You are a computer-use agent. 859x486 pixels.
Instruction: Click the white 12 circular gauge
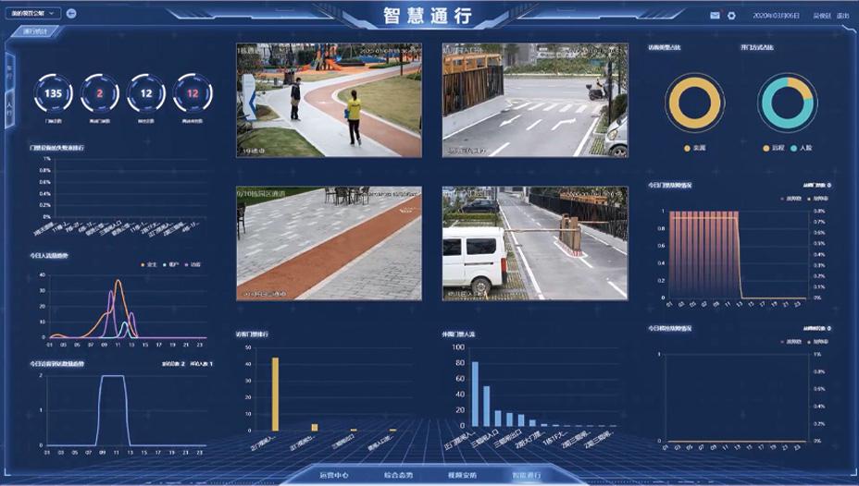pyautogui.click(x=146, y=93)
